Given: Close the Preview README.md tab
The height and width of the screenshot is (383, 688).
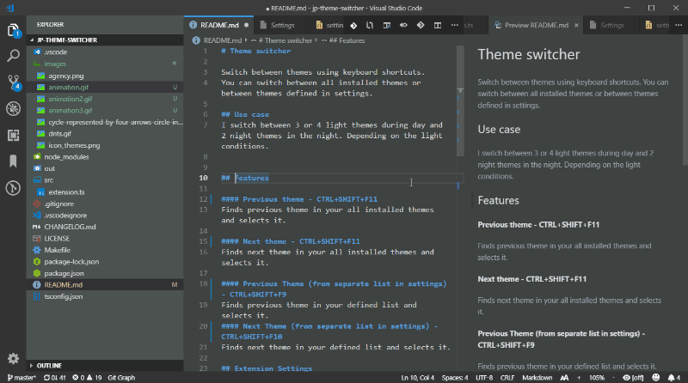Looking at the screenshot, I should 576,26.
